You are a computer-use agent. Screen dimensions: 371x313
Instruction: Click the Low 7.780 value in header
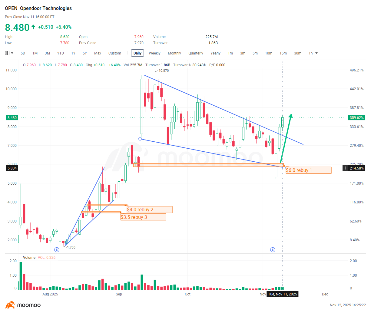tap(65, 43)
